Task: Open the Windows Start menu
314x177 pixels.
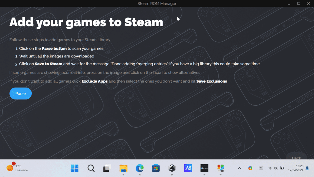Action: [x=75, y=168]
